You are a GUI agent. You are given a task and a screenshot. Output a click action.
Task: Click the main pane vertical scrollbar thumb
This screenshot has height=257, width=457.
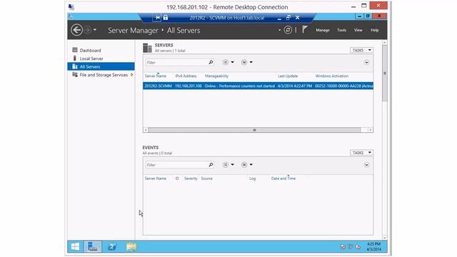(x=385, y=73)
